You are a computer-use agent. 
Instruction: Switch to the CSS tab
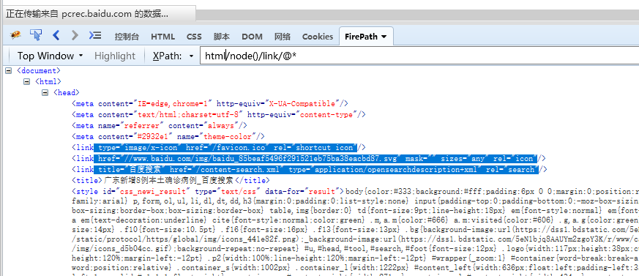[x=194, y=37]
